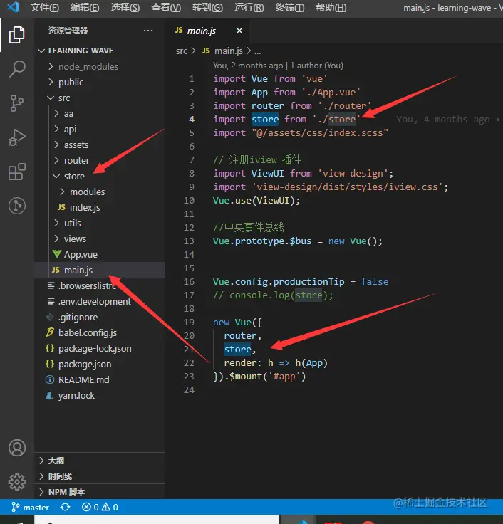Open the 运行(R) menu
This screenshot has width=503, height=524.
249,7
